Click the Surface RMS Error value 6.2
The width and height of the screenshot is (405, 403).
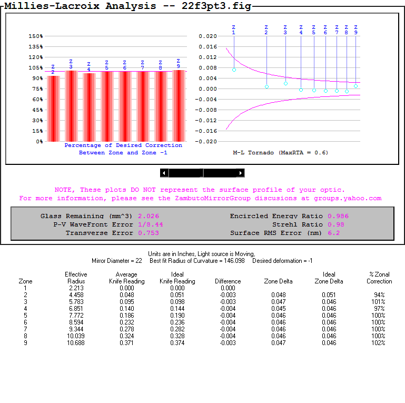click(334, 233)
